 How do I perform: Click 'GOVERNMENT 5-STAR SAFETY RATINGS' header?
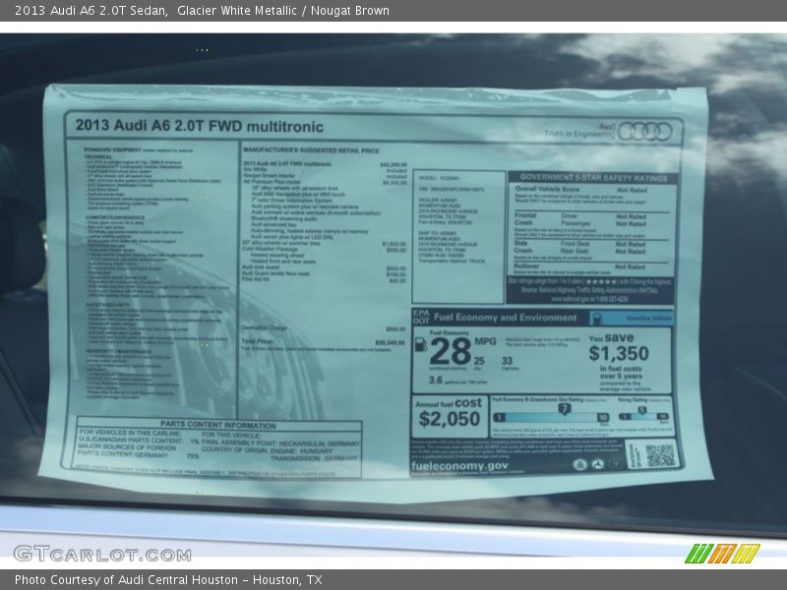pyautogui.click(x=594, y=178)
